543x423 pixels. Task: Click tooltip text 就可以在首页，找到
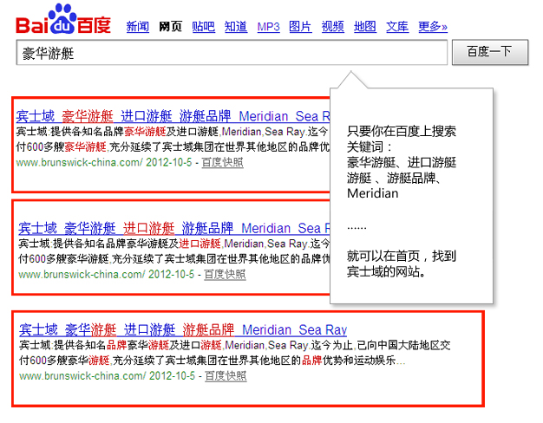pyautogui.click(x=402, y=257)
